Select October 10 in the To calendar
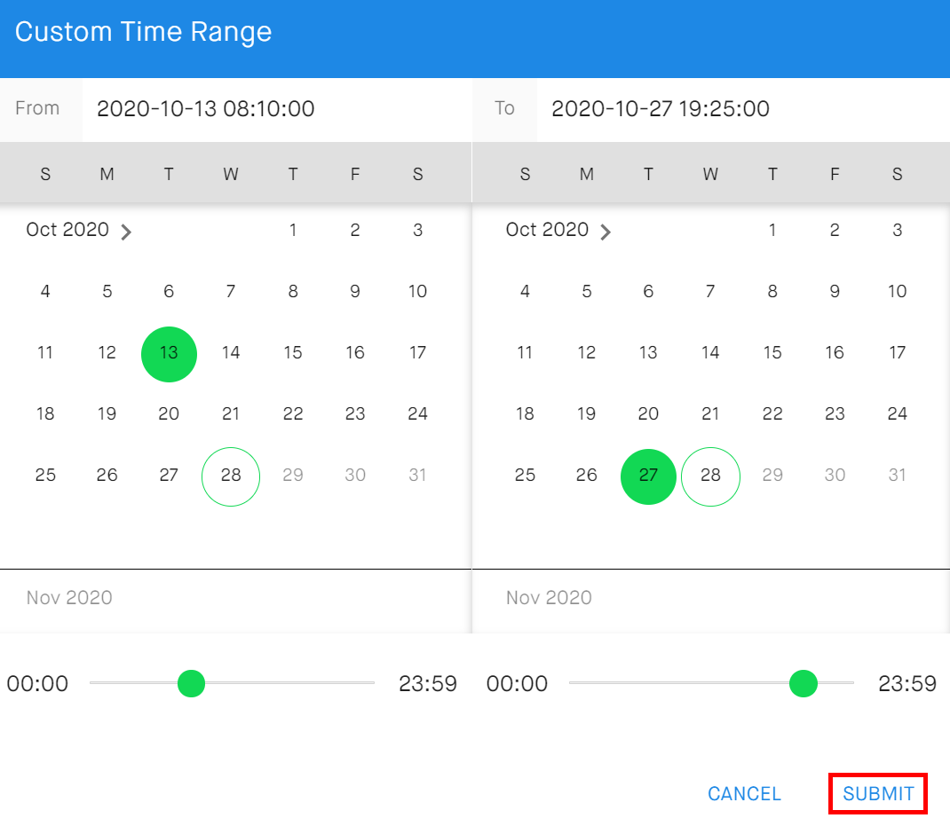The height and width of the screenshot is (826, 950). click(x=898, y=291)
